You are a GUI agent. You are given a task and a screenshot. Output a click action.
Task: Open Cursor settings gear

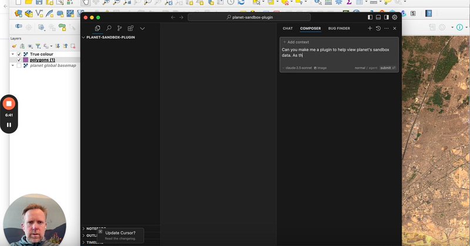click(x=395, y=18)
